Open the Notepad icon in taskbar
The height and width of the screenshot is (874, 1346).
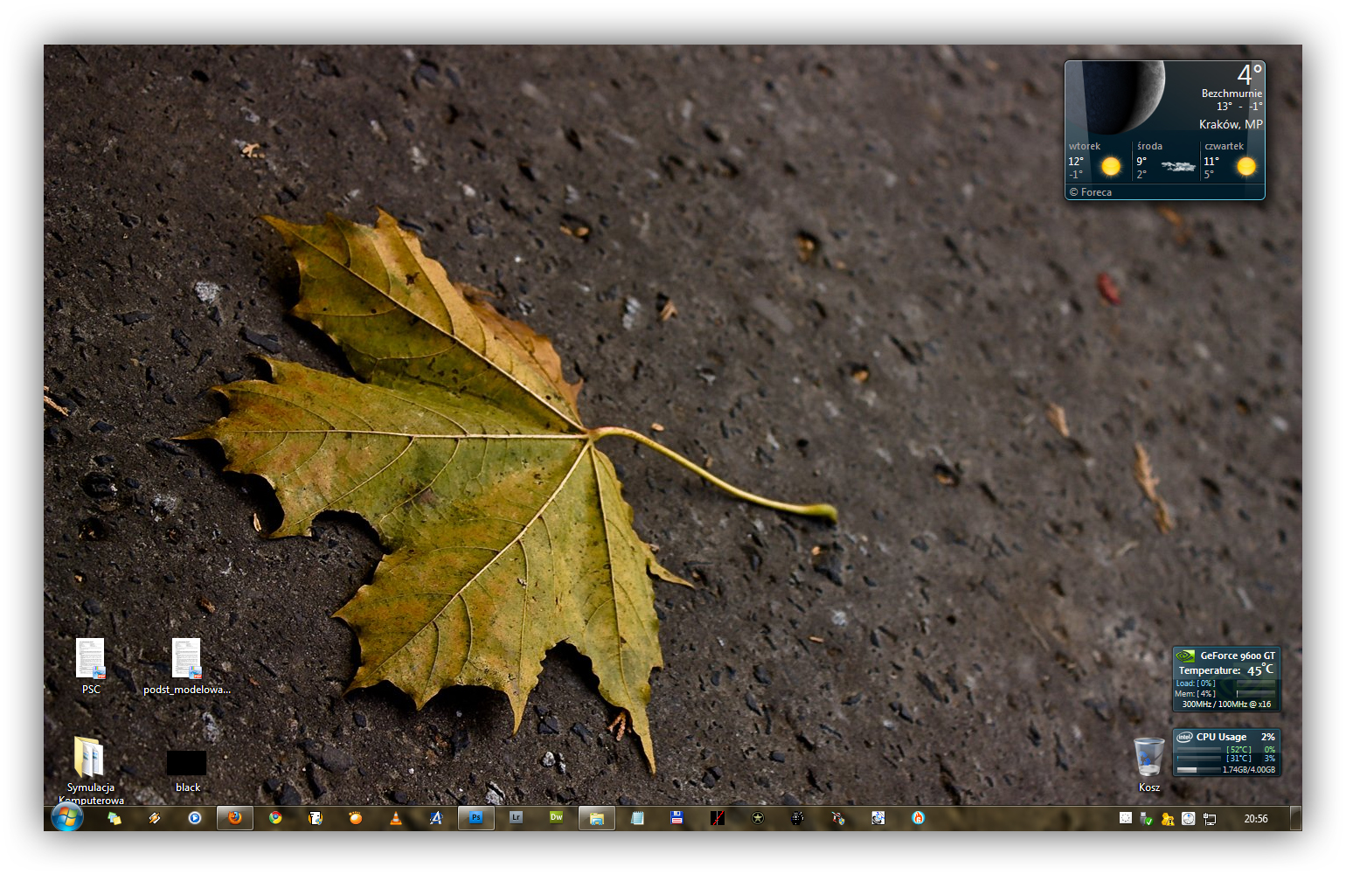pyautogui.click(x=637, y=818)
